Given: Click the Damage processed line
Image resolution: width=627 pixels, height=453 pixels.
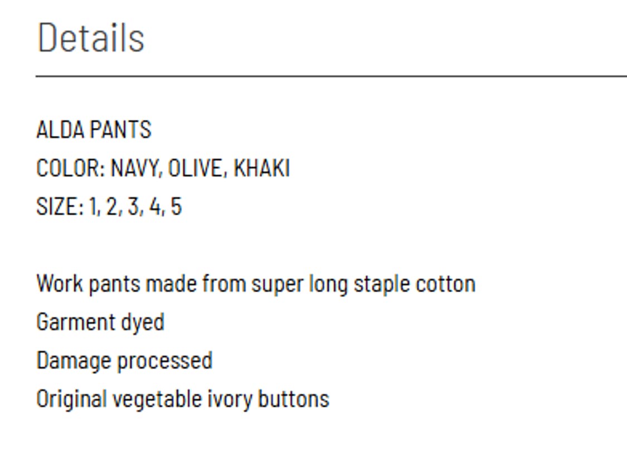Looking at the screenshot, I should click(x=124, y=361).
